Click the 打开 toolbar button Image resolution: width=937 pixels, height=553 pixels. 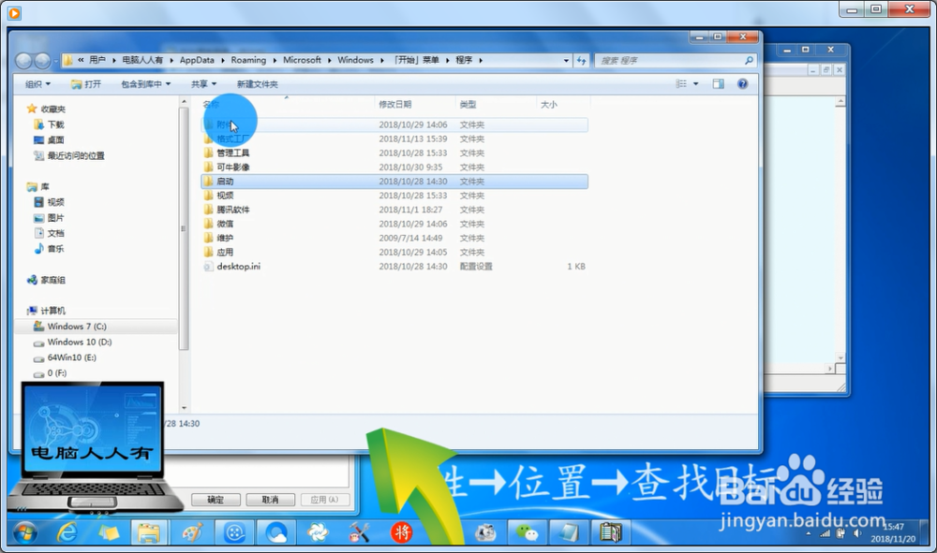[x=86, y=84]
